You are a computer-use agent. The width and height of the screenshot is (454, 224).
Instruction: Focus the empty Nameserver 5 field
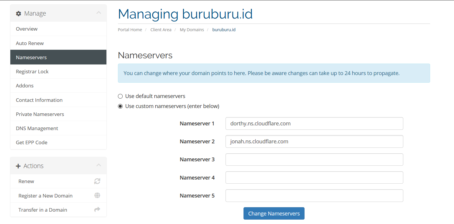click(314, 196)
